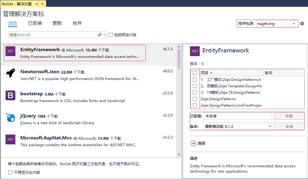308x179 pixels.
Task: Check the 工厂模式 project checkbox
Action: 195,79
